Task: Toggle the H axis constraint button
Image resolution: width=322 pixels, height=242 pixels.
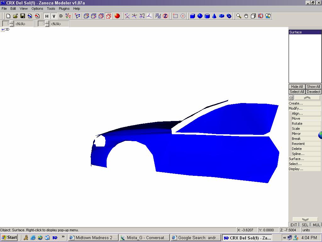Action: click(47, 16)
